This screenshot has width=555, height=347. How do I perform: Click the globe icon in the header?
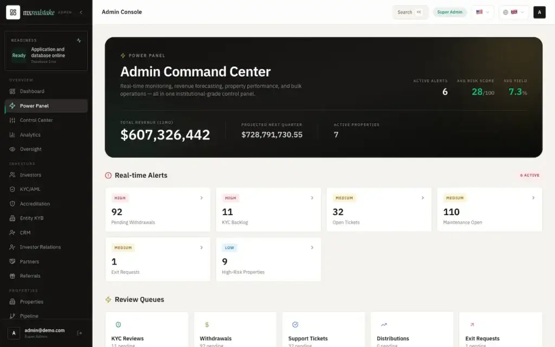(x=506, y=12)
